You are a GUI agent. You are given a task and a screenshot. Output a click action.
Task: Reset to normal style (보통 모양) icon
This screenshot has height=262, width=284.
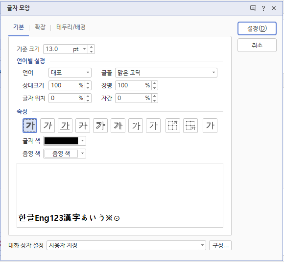(x=210, y=126)
